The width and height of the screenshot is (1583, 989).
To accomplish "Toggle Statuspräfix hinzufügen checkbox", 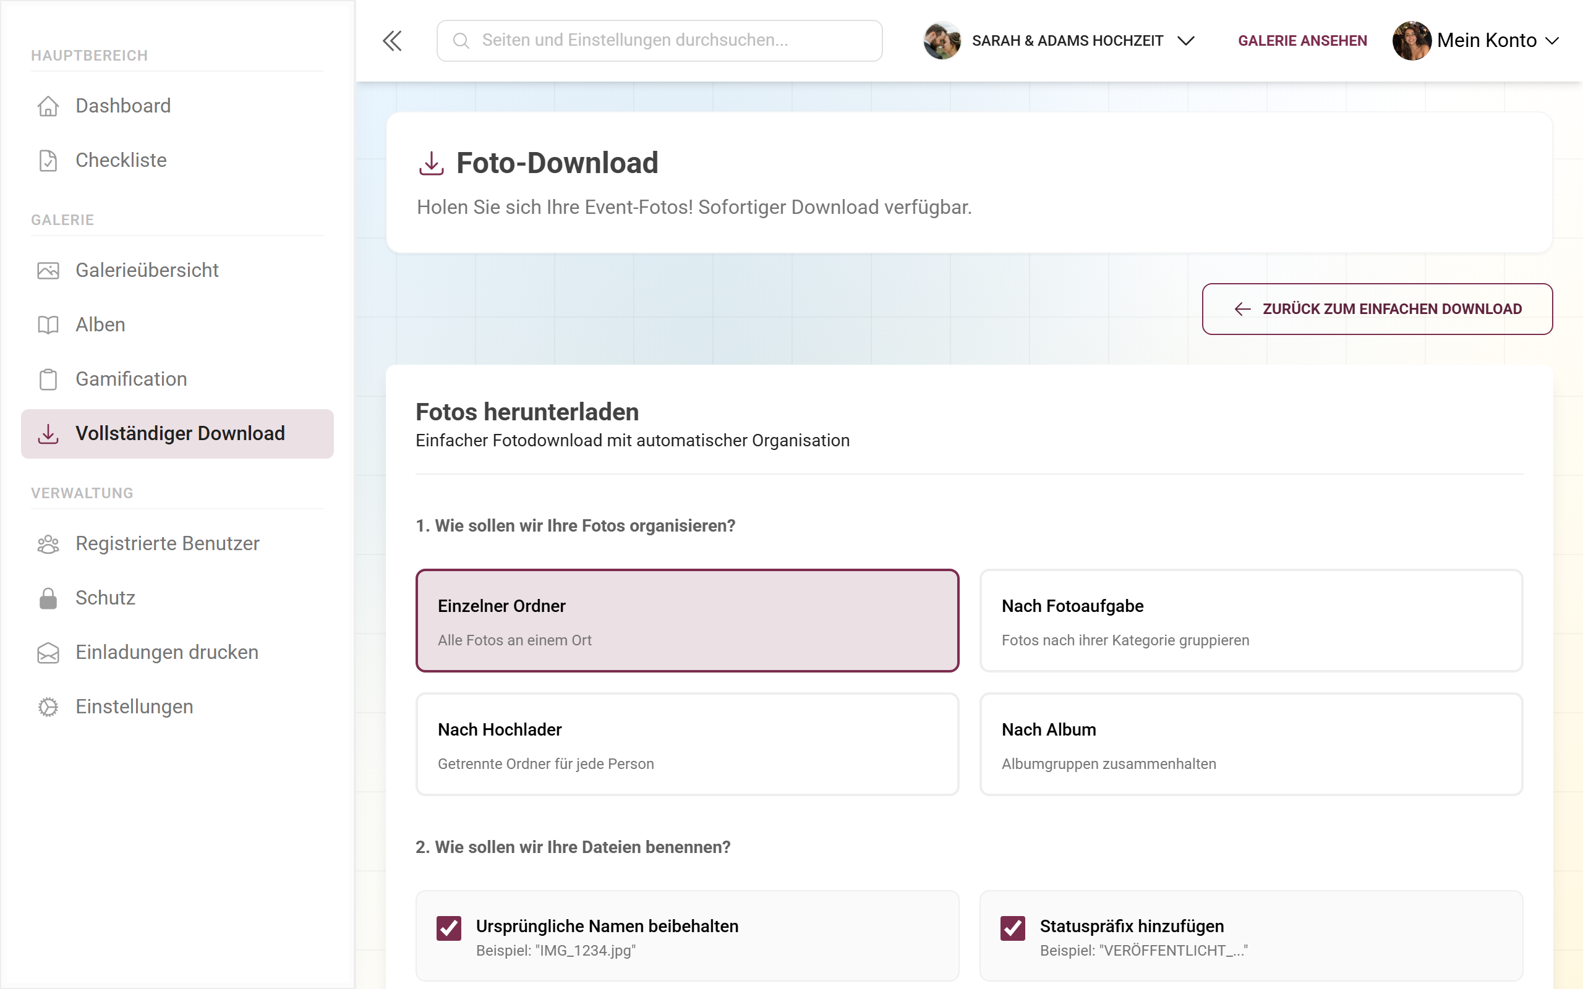I will (1013, 928).
